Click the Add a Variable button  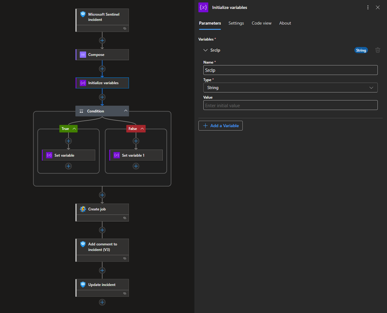220,126
